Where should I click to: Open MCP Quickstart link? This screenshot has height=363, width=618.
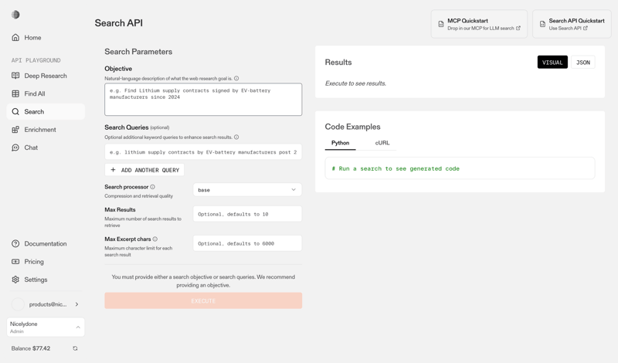tap(479, 24)
